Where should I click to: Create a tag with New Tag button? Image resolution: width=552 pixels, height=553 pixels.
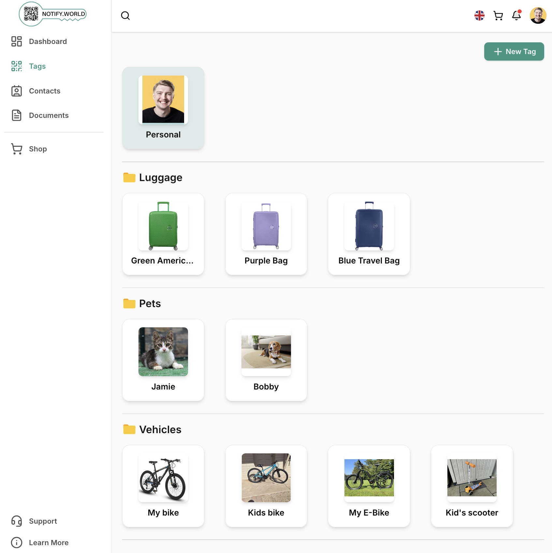[514, 51]
